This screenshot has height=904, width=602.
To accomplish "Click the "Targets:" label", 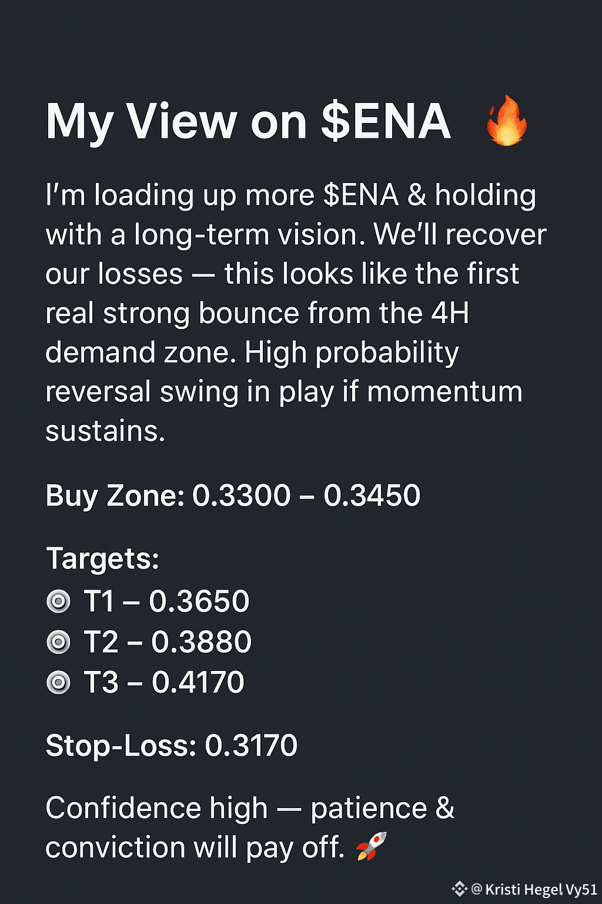I will click(x=102, y=559).
